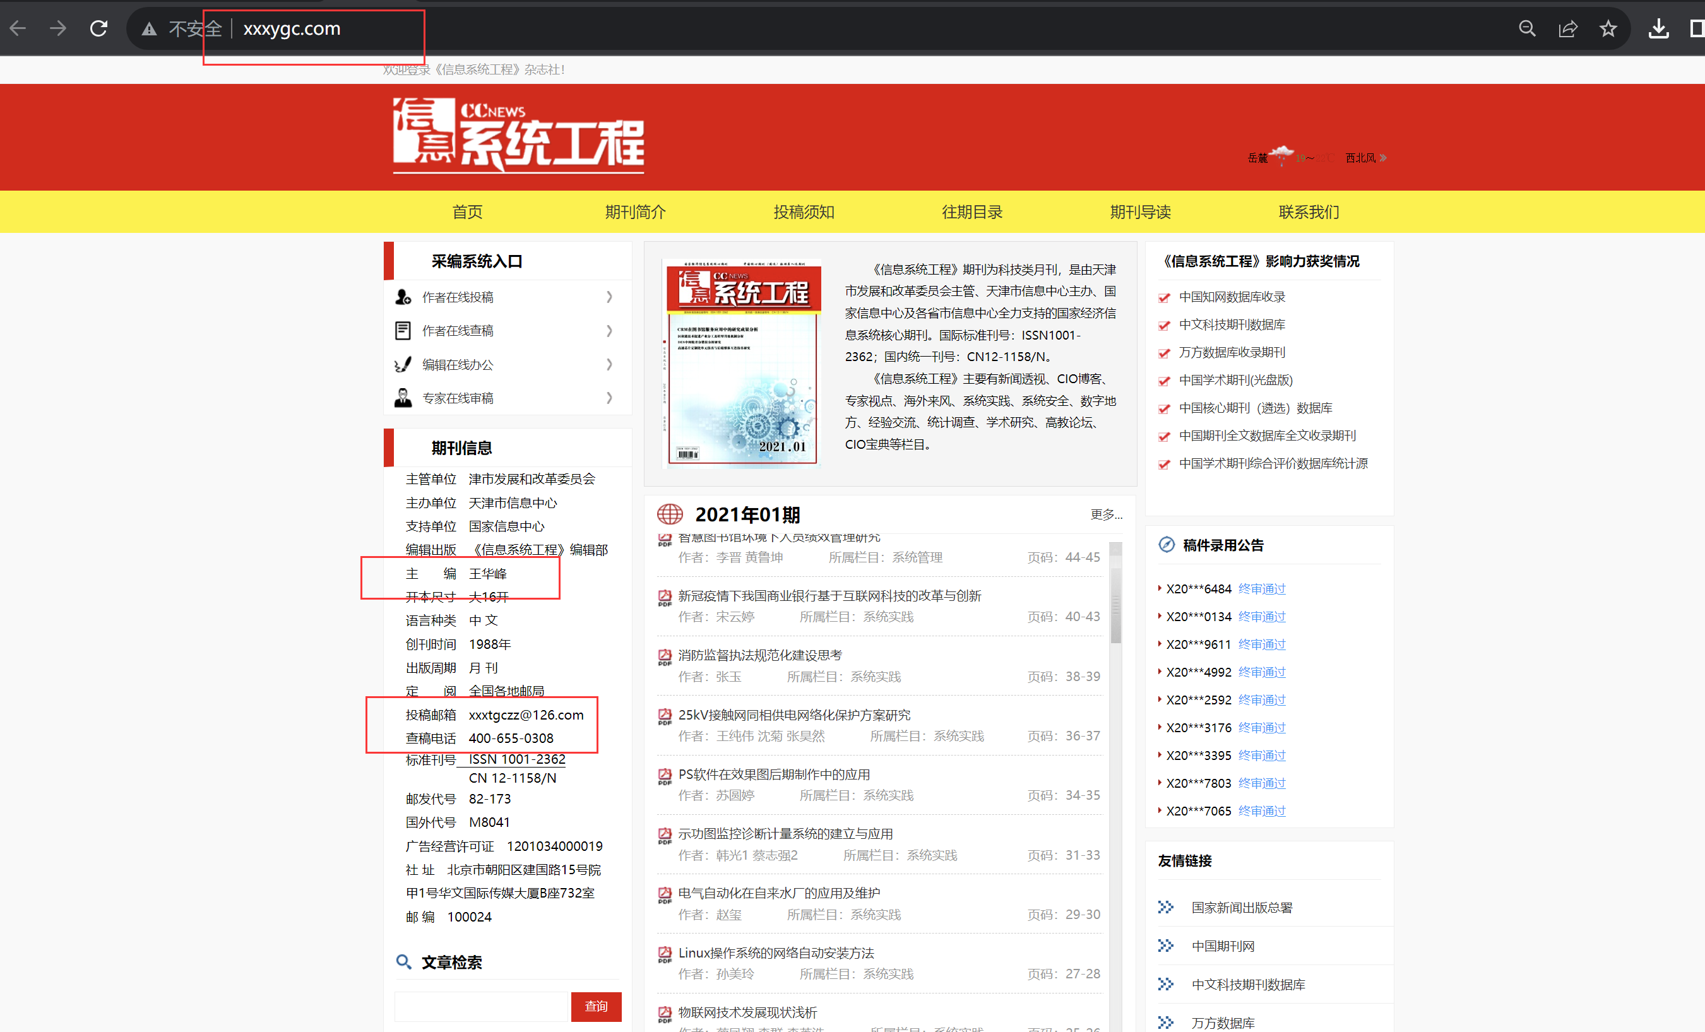
Task: Click the 更多... link for 2021年01期
Action: (1106, 514)
